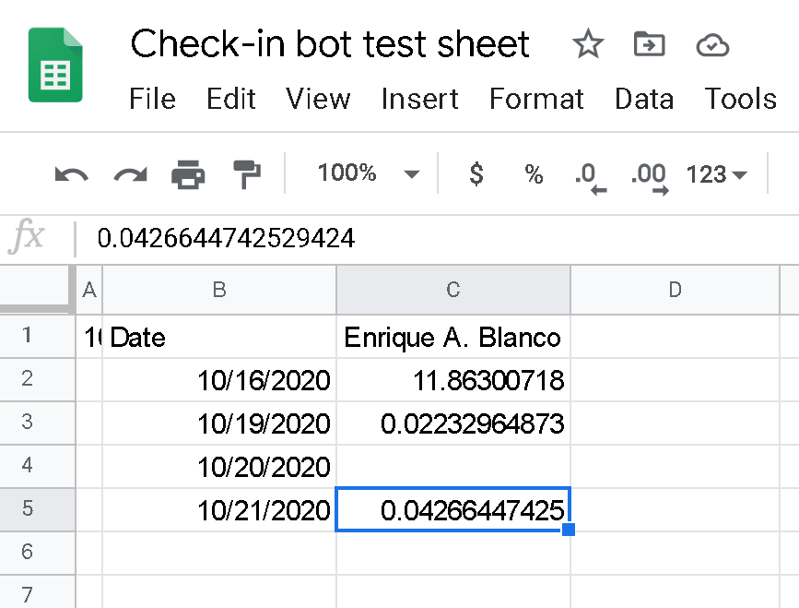The height and width of the screenshot is (608, 799).
Task: Click the move to folder icon
Action: [649, 44]
